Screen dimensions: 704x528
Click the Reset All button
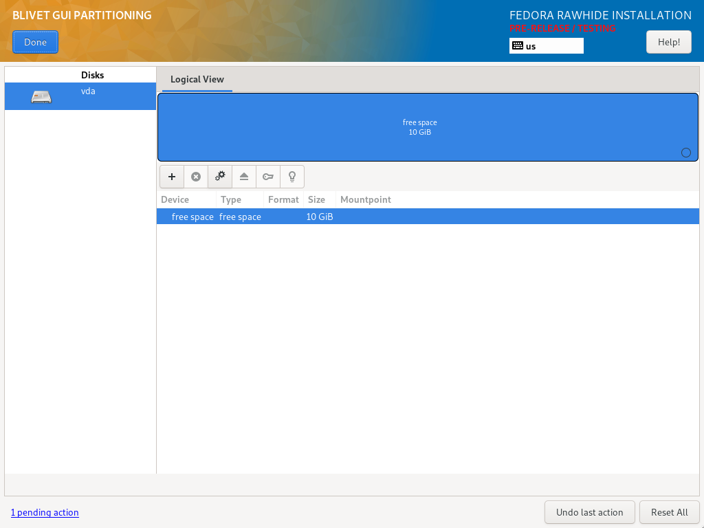coord(669,512)
